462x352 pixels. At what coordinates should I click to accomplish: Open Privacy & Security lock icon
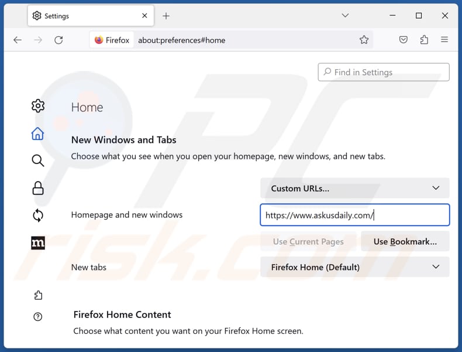(38, 188)
